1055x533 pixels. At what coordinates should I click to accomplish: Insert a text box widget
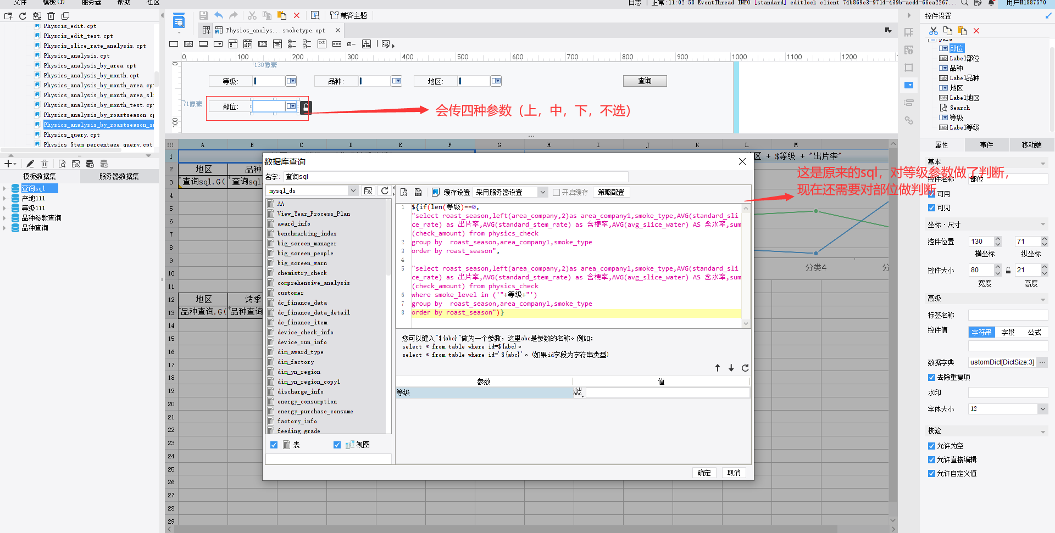point(174,44)
